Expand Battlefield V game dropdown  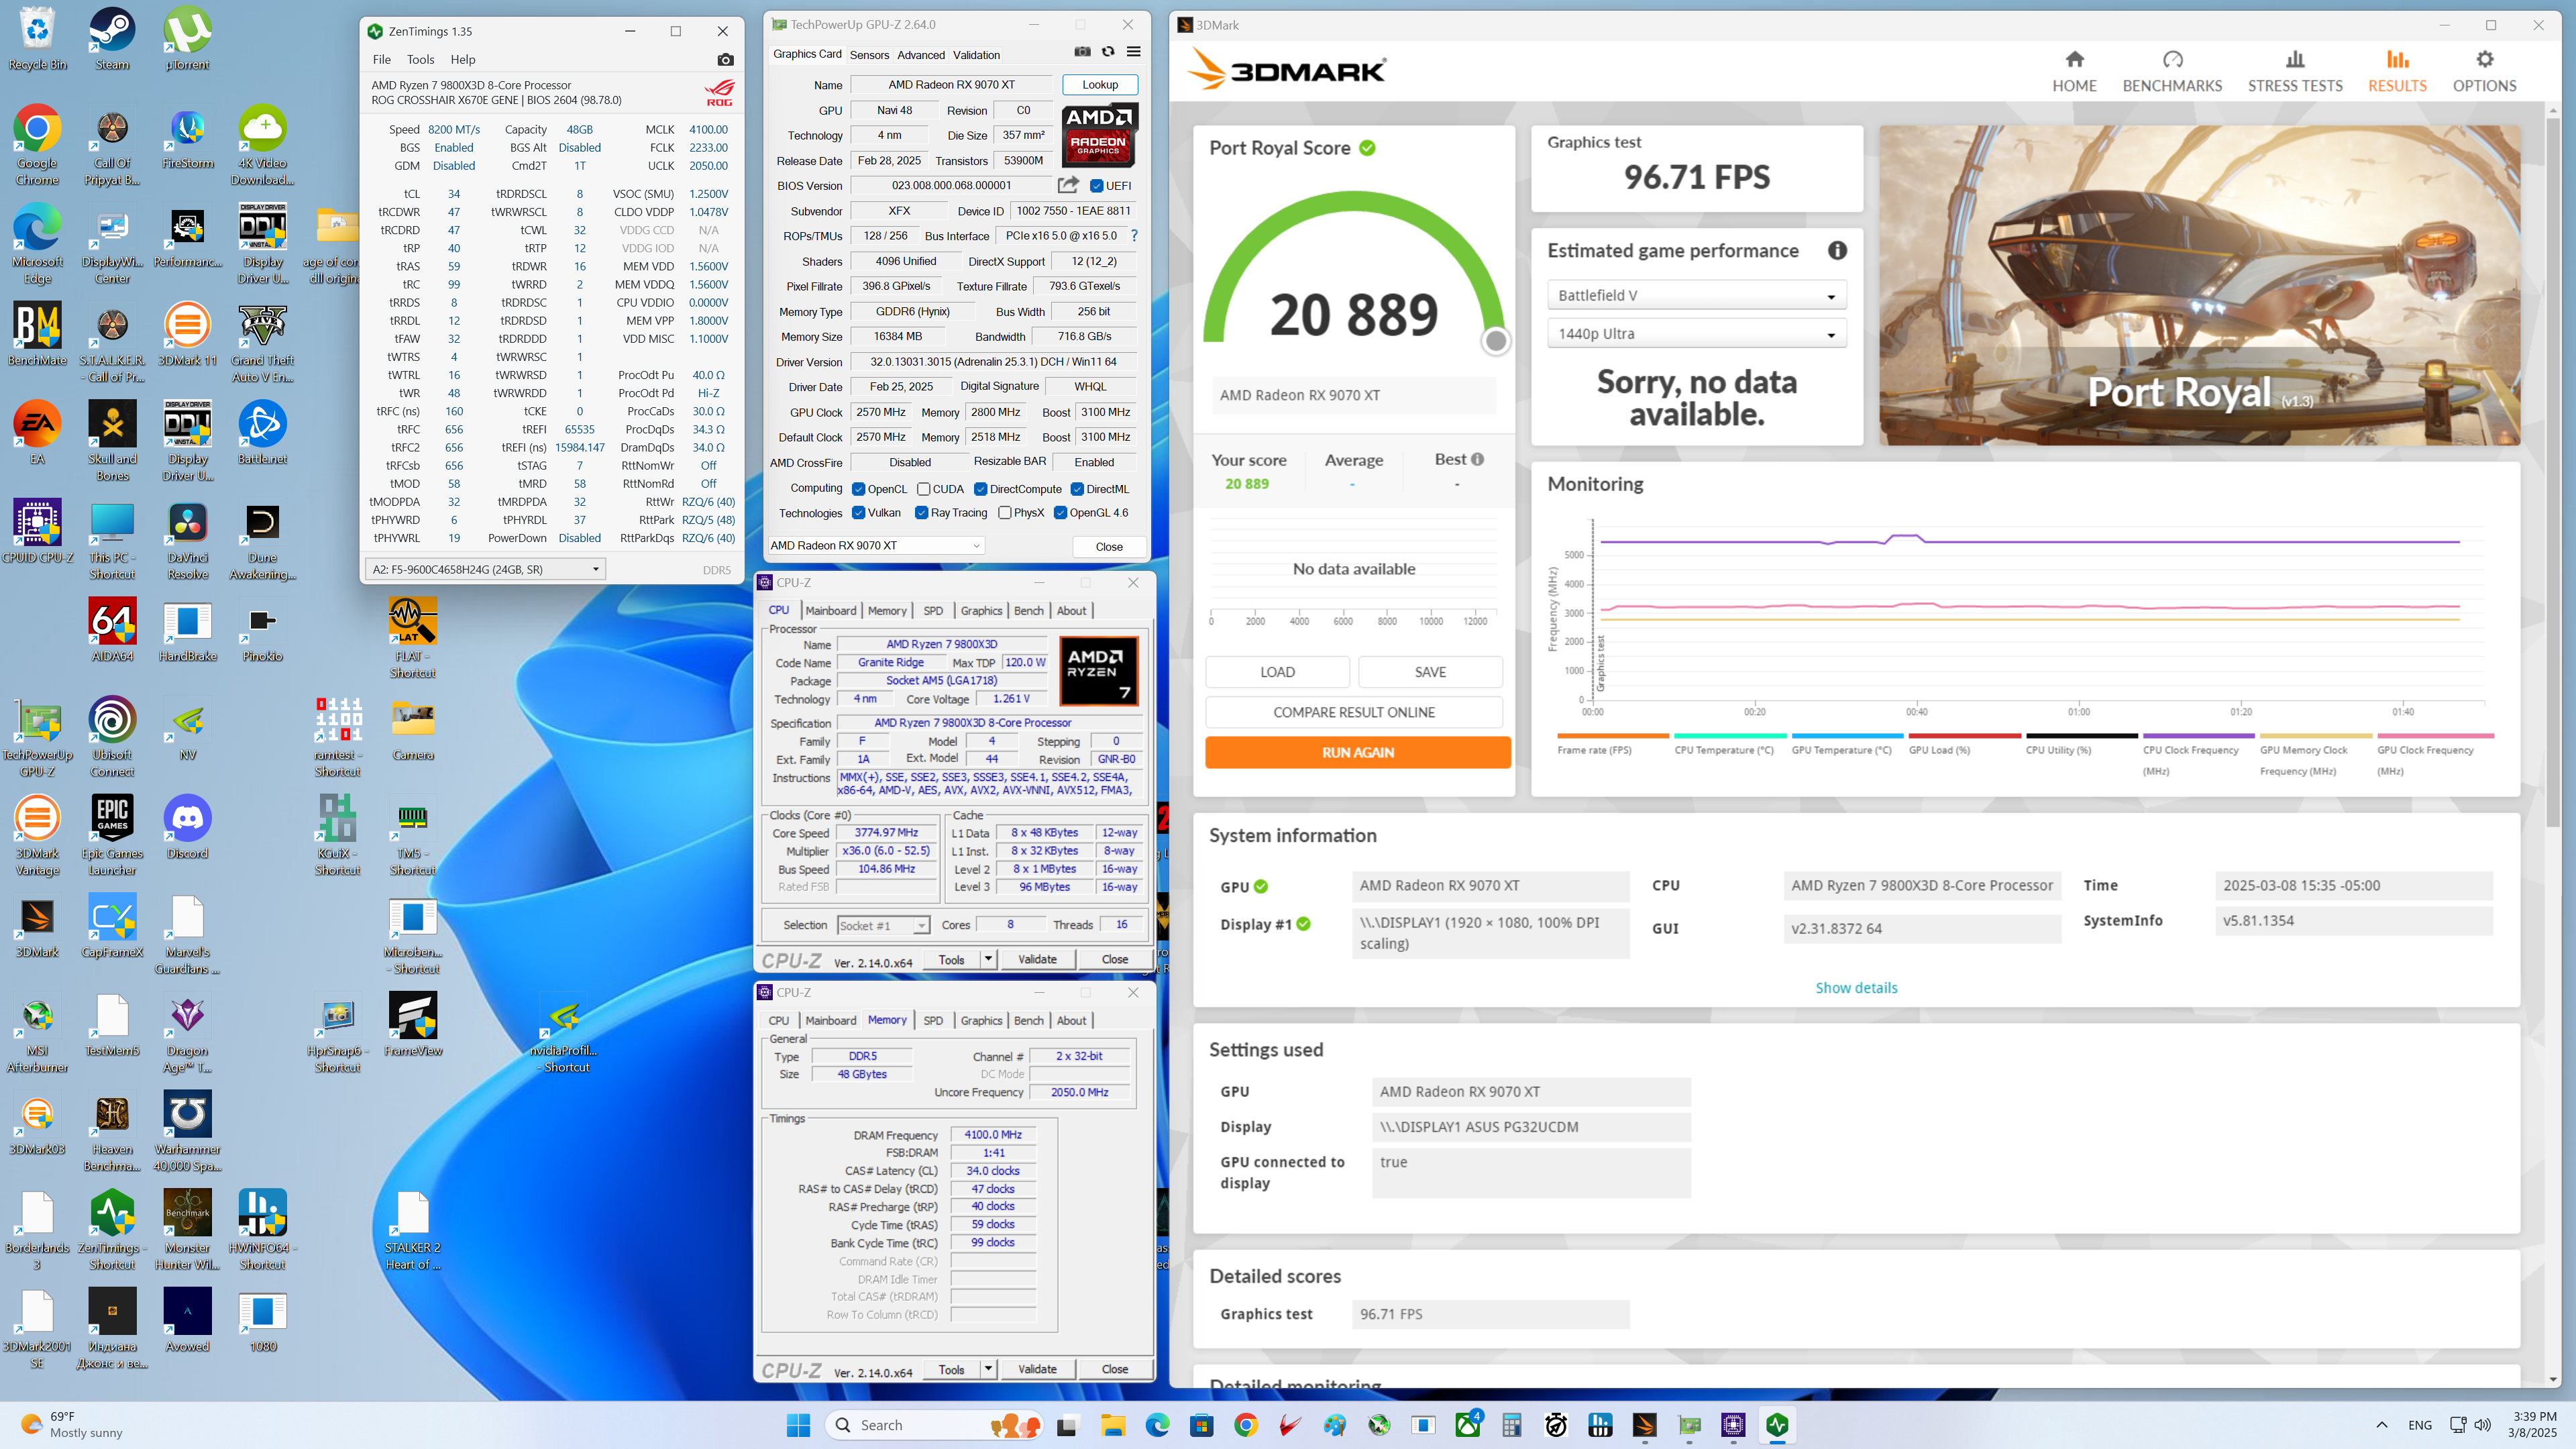(1696, 295)
